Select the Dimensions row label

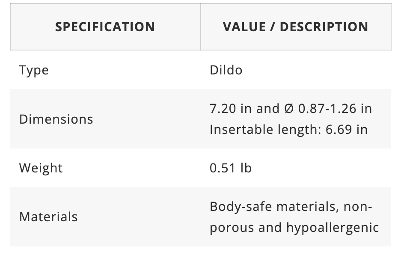point(56,119)
